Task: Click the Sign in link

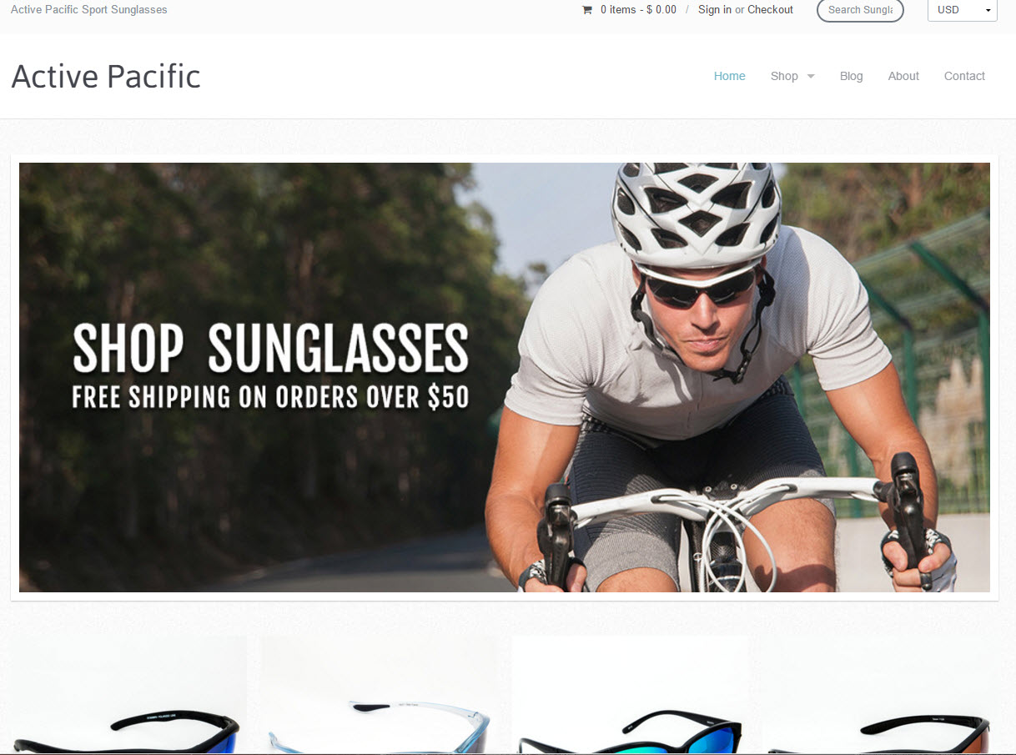Action: tap(715, 10)
